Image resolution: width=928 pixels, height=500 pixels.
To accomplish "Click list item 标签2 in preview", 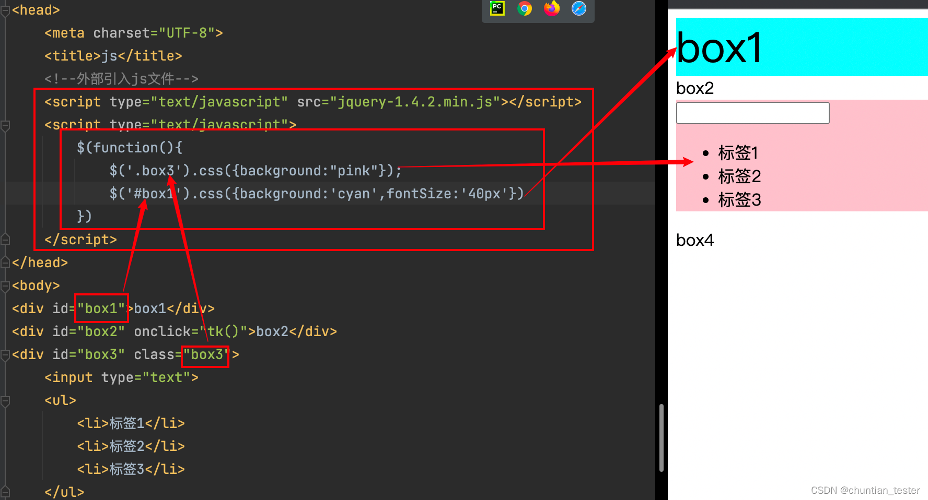I will tap(739, 176).
